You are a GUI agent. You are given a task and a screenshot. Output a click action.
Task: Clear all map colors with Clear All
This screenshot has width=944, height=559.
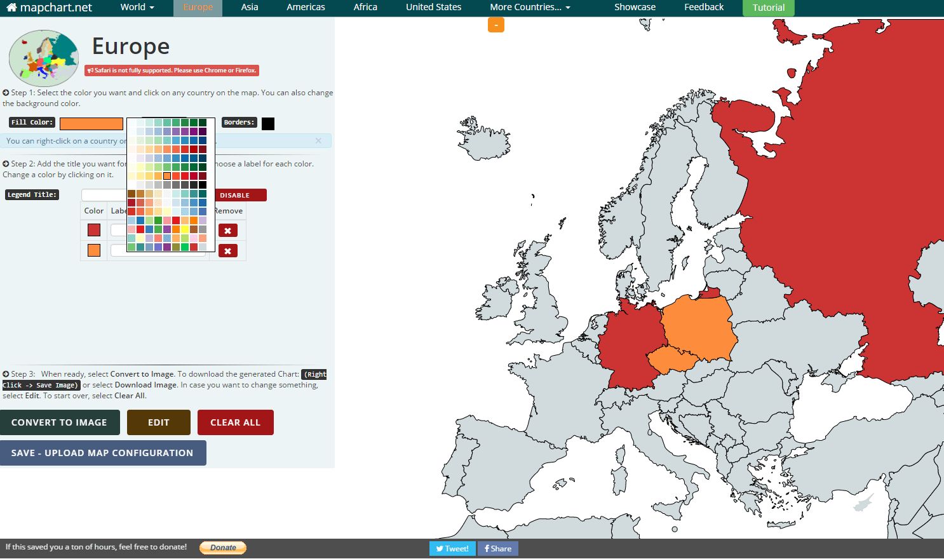pyautogui.click(x=235, y=422)
